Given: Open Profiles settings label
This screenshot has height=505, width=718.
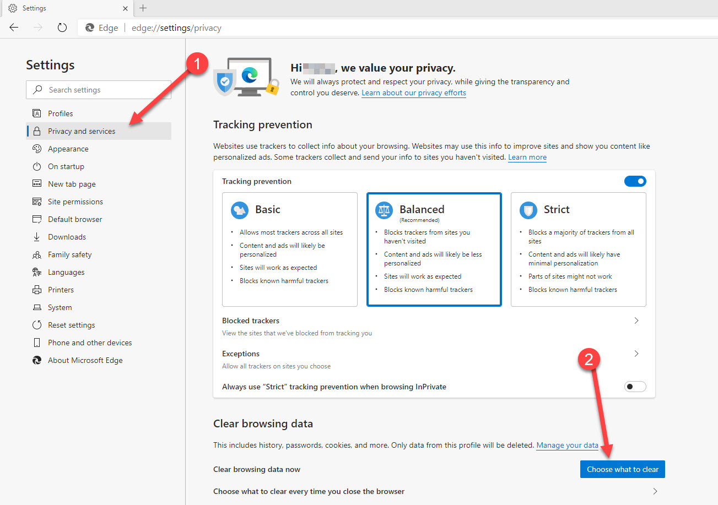Looking at the screenshot, I should [61, 113].
